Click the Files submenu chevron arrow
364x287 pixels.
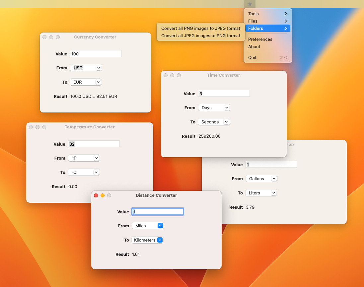(286, 21)
